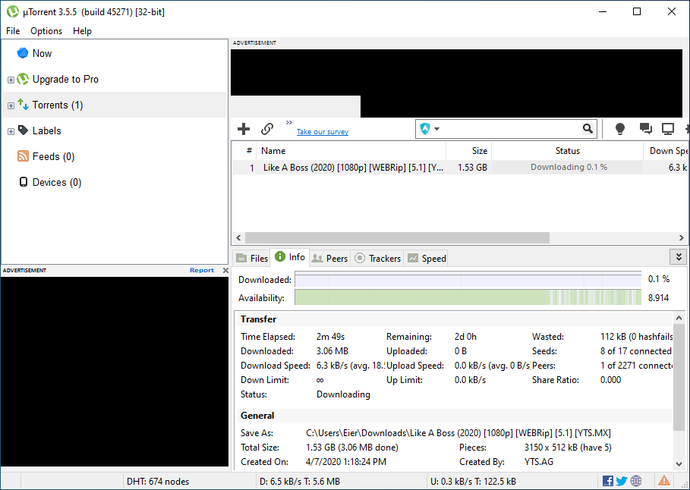Click the Facebook icon in the status bar

click(607, 481)
